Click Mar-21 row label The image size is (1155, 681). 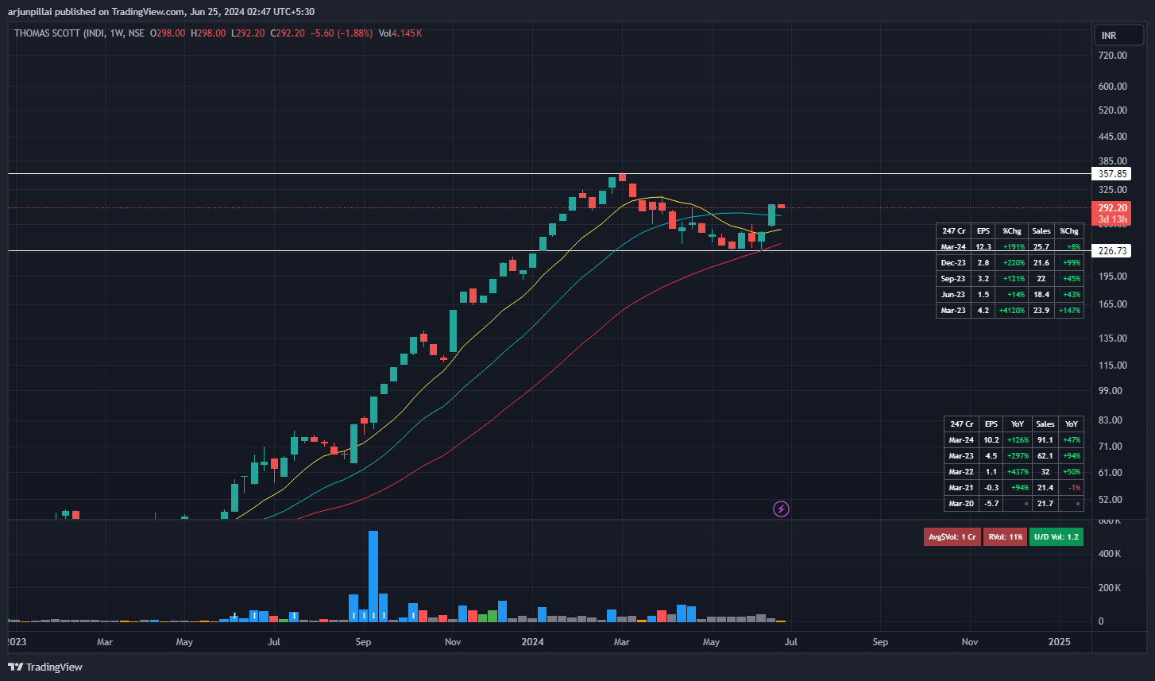(961, 487)
